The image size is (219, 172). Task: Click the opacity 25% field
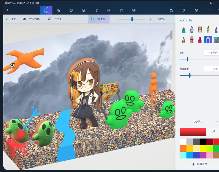click(x=211, y=69)
